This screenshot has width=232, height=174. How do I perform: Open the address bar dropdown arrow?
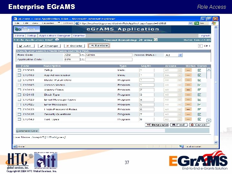point(190,23)
